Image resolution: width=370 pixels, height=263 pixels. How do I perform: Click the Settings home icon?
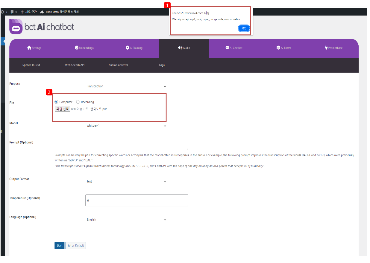coord(29,48)
